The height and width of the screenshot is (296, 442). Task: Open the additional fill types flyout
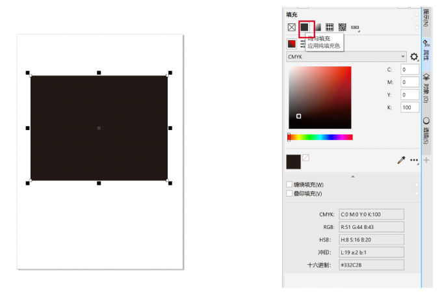pos(355,28)
